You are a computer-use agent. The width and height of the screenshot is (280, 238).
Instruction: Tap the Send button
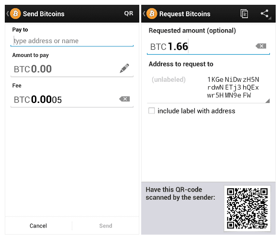point(106,226)
